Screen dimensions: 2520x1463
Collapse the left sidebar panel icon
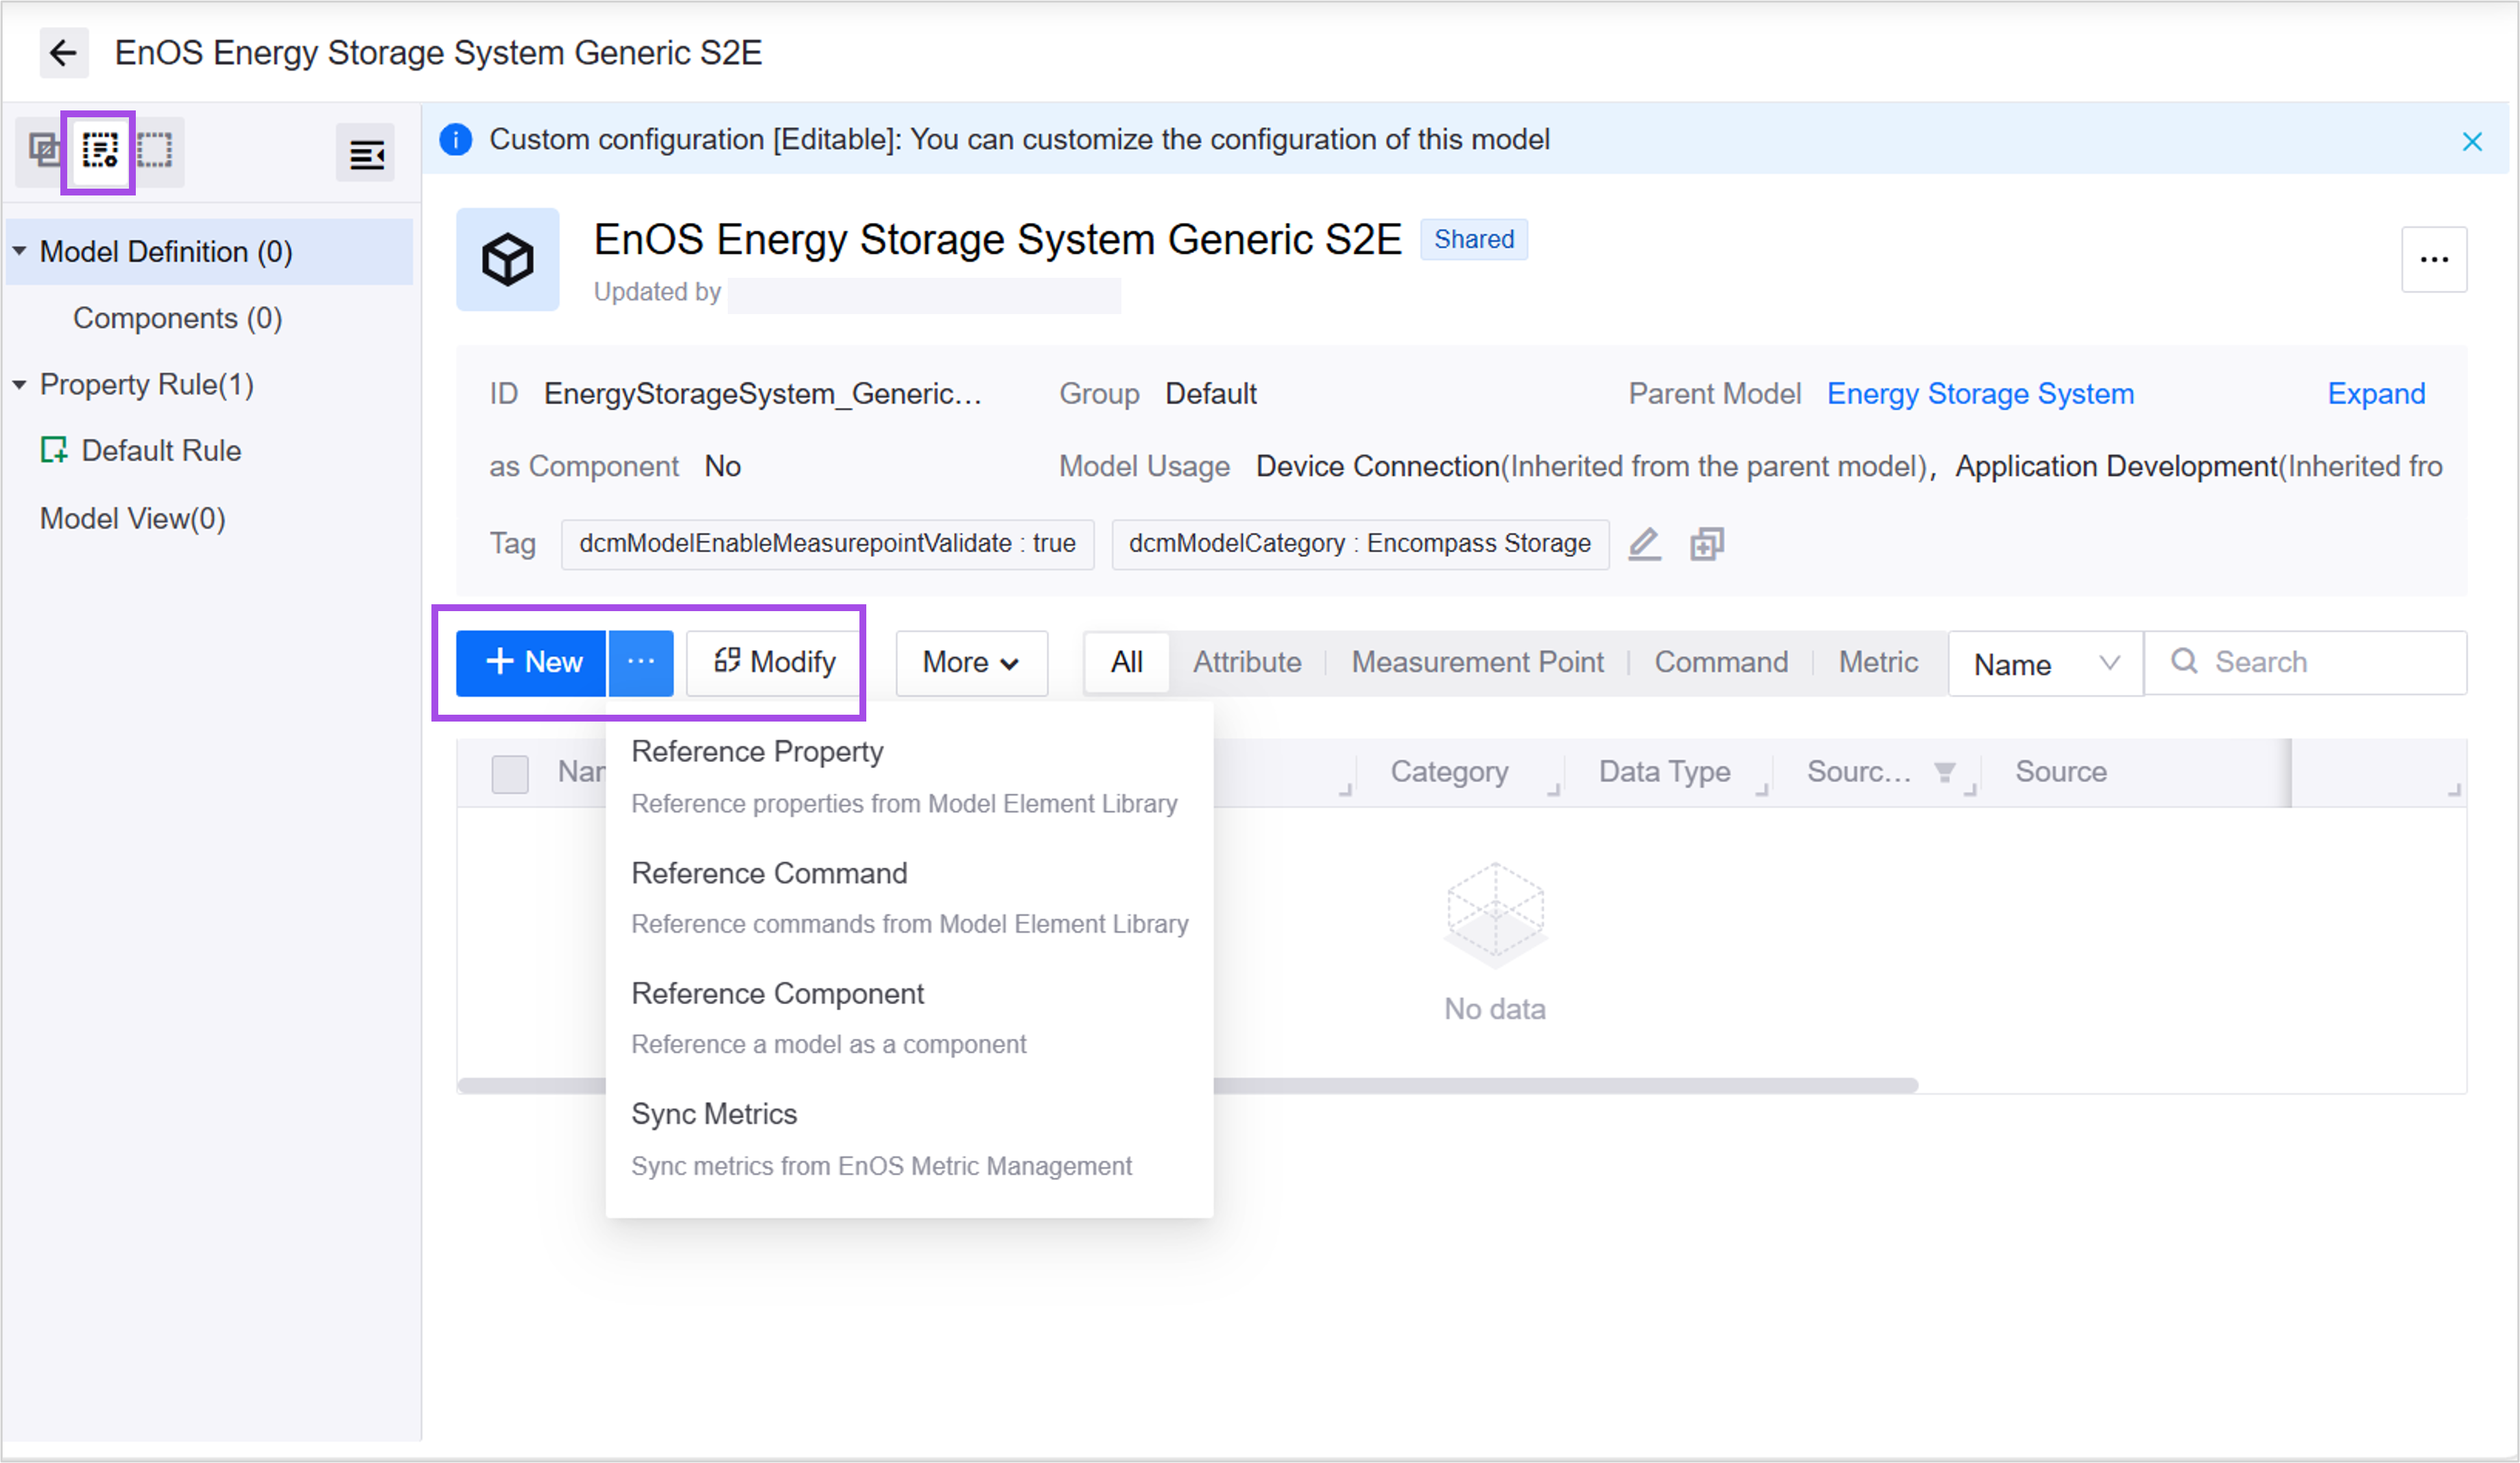366,154
